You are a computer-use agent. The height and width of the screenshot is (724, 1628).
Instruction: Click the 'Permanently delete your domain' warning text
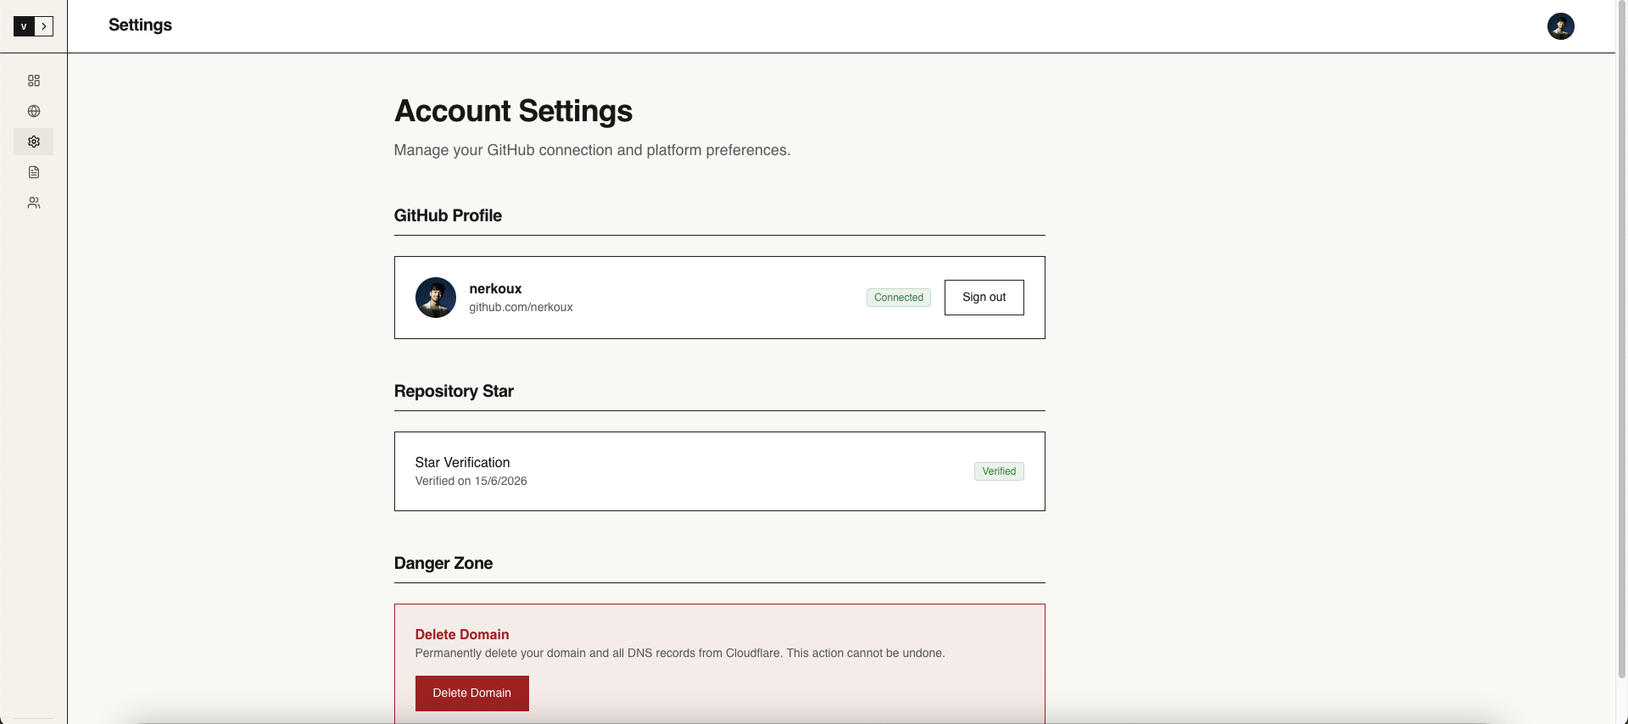(680, 653)
